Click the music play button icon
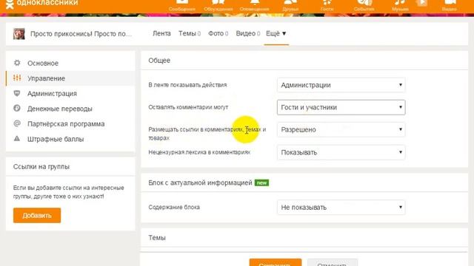 pyautogui.click(x=421, y=3)
